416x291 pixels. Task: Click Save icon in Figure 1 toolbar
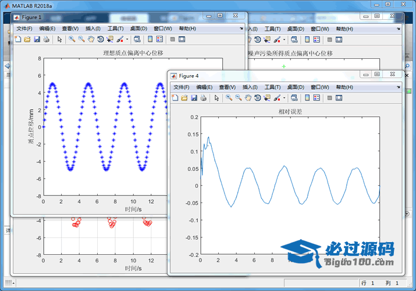coord(37,39)
